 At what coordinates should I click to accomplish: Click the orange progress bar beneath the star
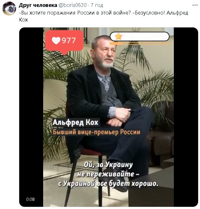point(140,43)
